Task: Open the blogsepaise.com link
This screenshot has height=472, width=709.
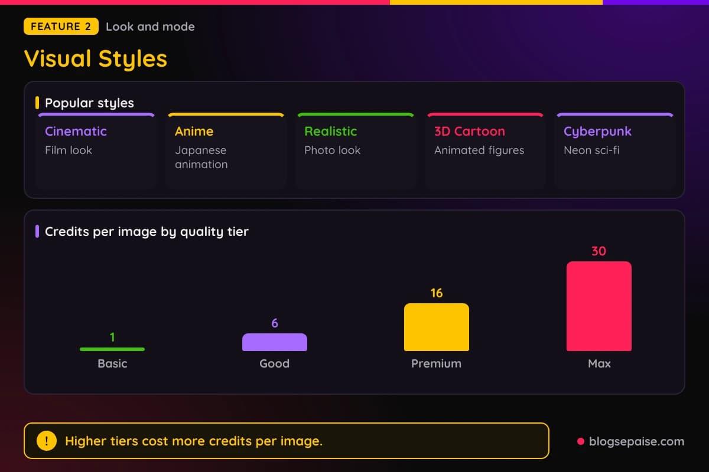Action: [x=630, y=441]
